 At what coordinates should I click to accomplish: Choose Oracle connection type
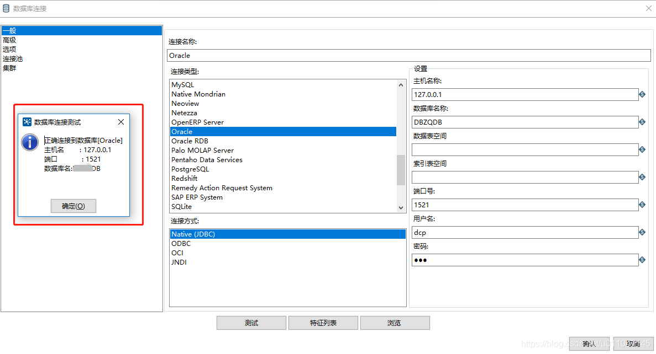pos(283,131)
